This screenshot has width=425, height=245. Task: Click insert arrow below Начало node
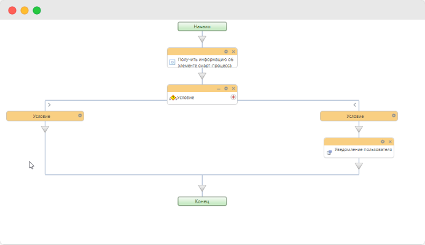(x=202, y=39)
